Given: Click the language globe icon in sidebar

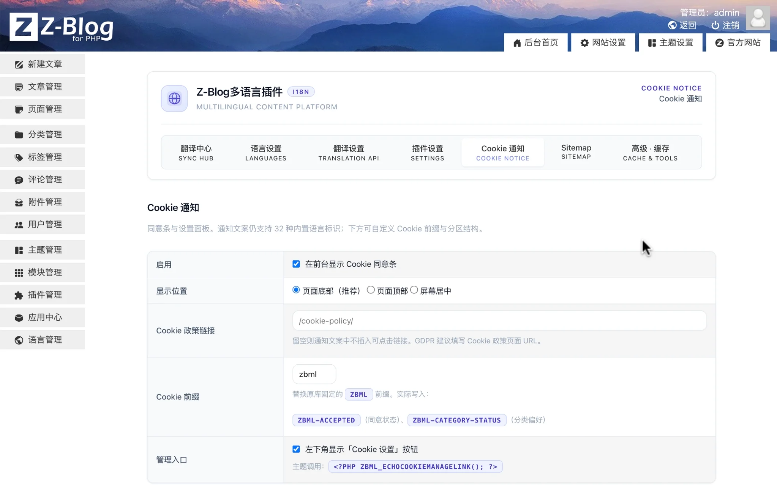Looking at the screenshot, I should click(19, 340).
